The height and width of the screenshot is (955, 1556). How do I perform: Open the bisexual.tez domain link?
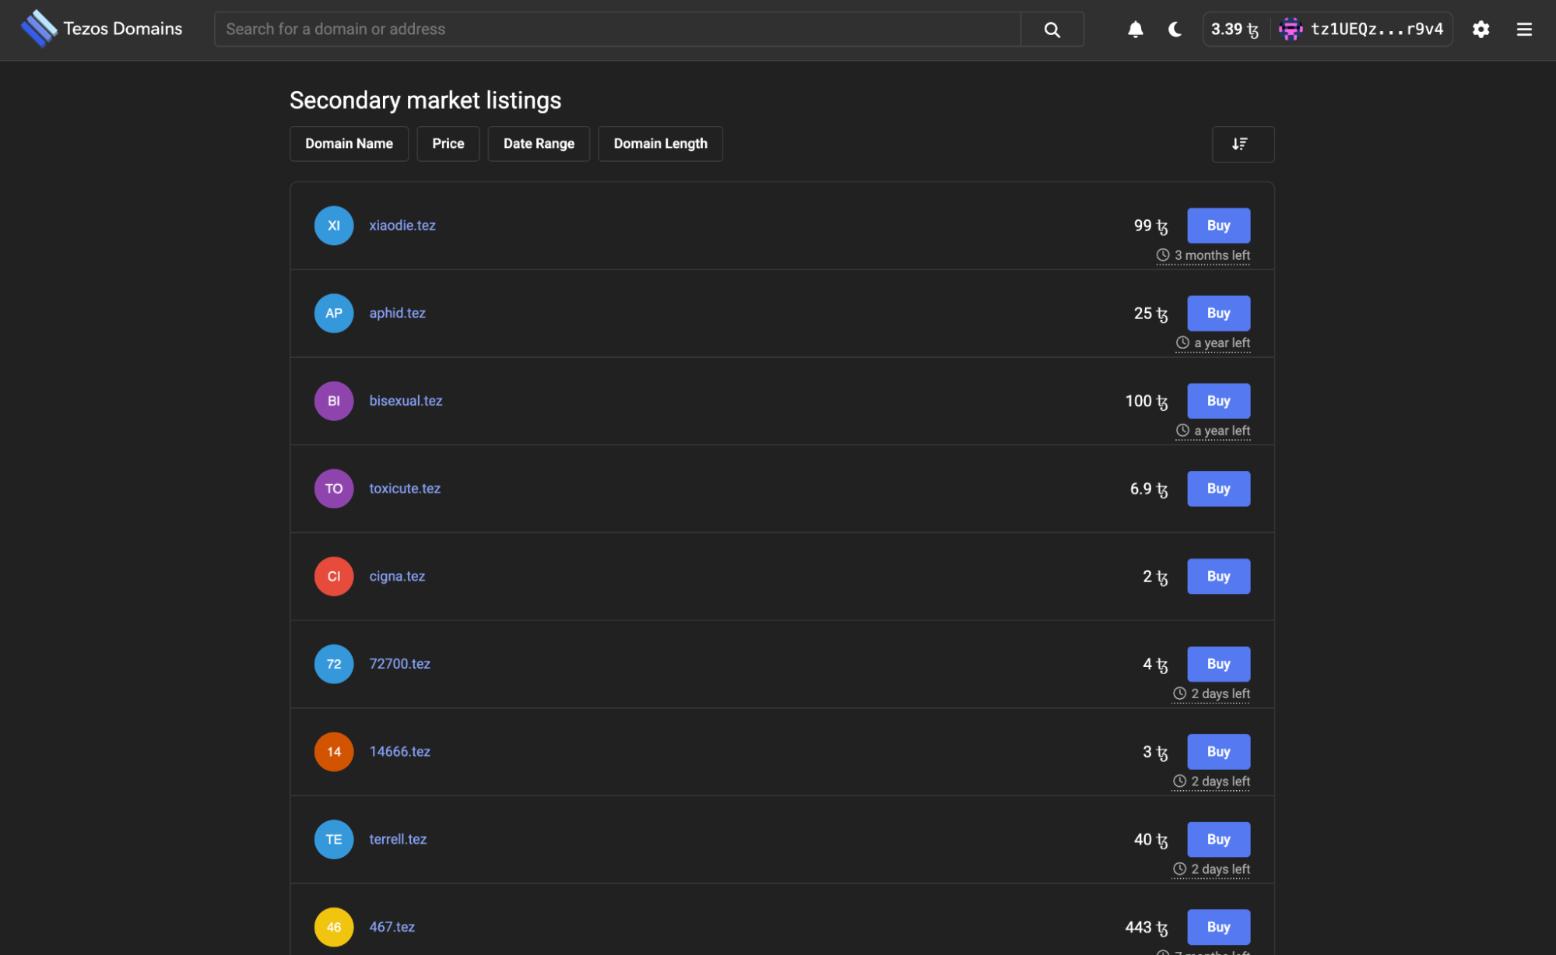point(406,401)
